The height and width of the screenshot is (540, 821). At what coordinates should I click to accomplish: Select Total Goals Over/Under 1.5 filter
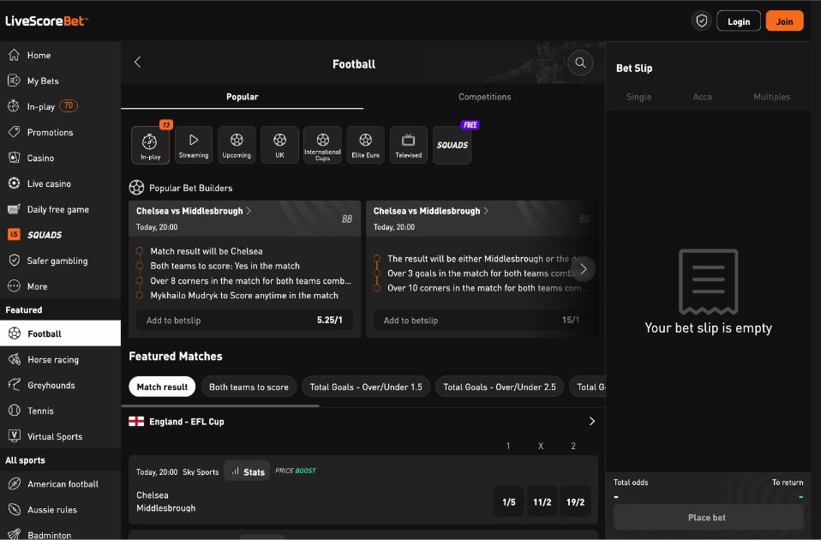click(x=366, y=387)
